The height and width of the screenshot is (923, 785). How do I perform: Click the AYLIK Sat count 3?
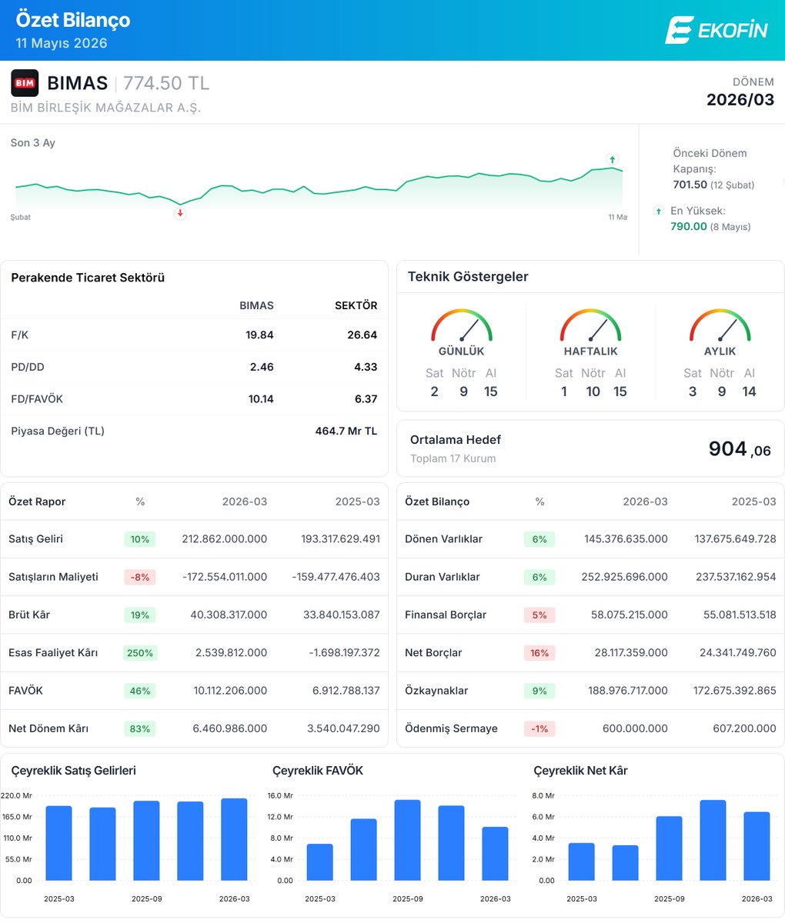[x=693, y=392]
